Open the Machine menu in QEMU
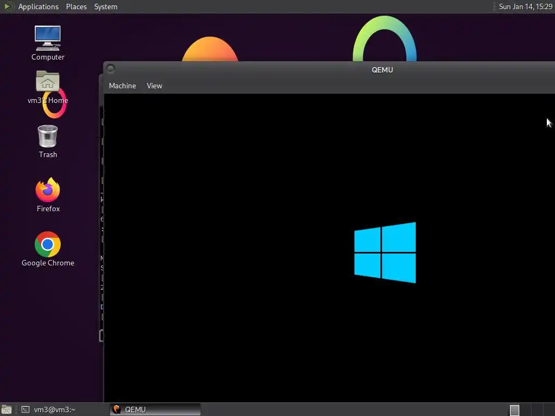Viewport: 555px width, 416px height. click(122, 86)
